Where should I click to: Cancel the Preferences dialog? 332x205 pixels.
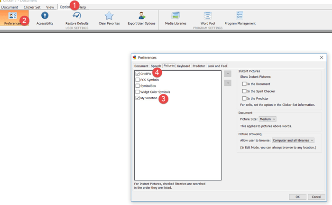pyautogui.click(x=316, y=196)
